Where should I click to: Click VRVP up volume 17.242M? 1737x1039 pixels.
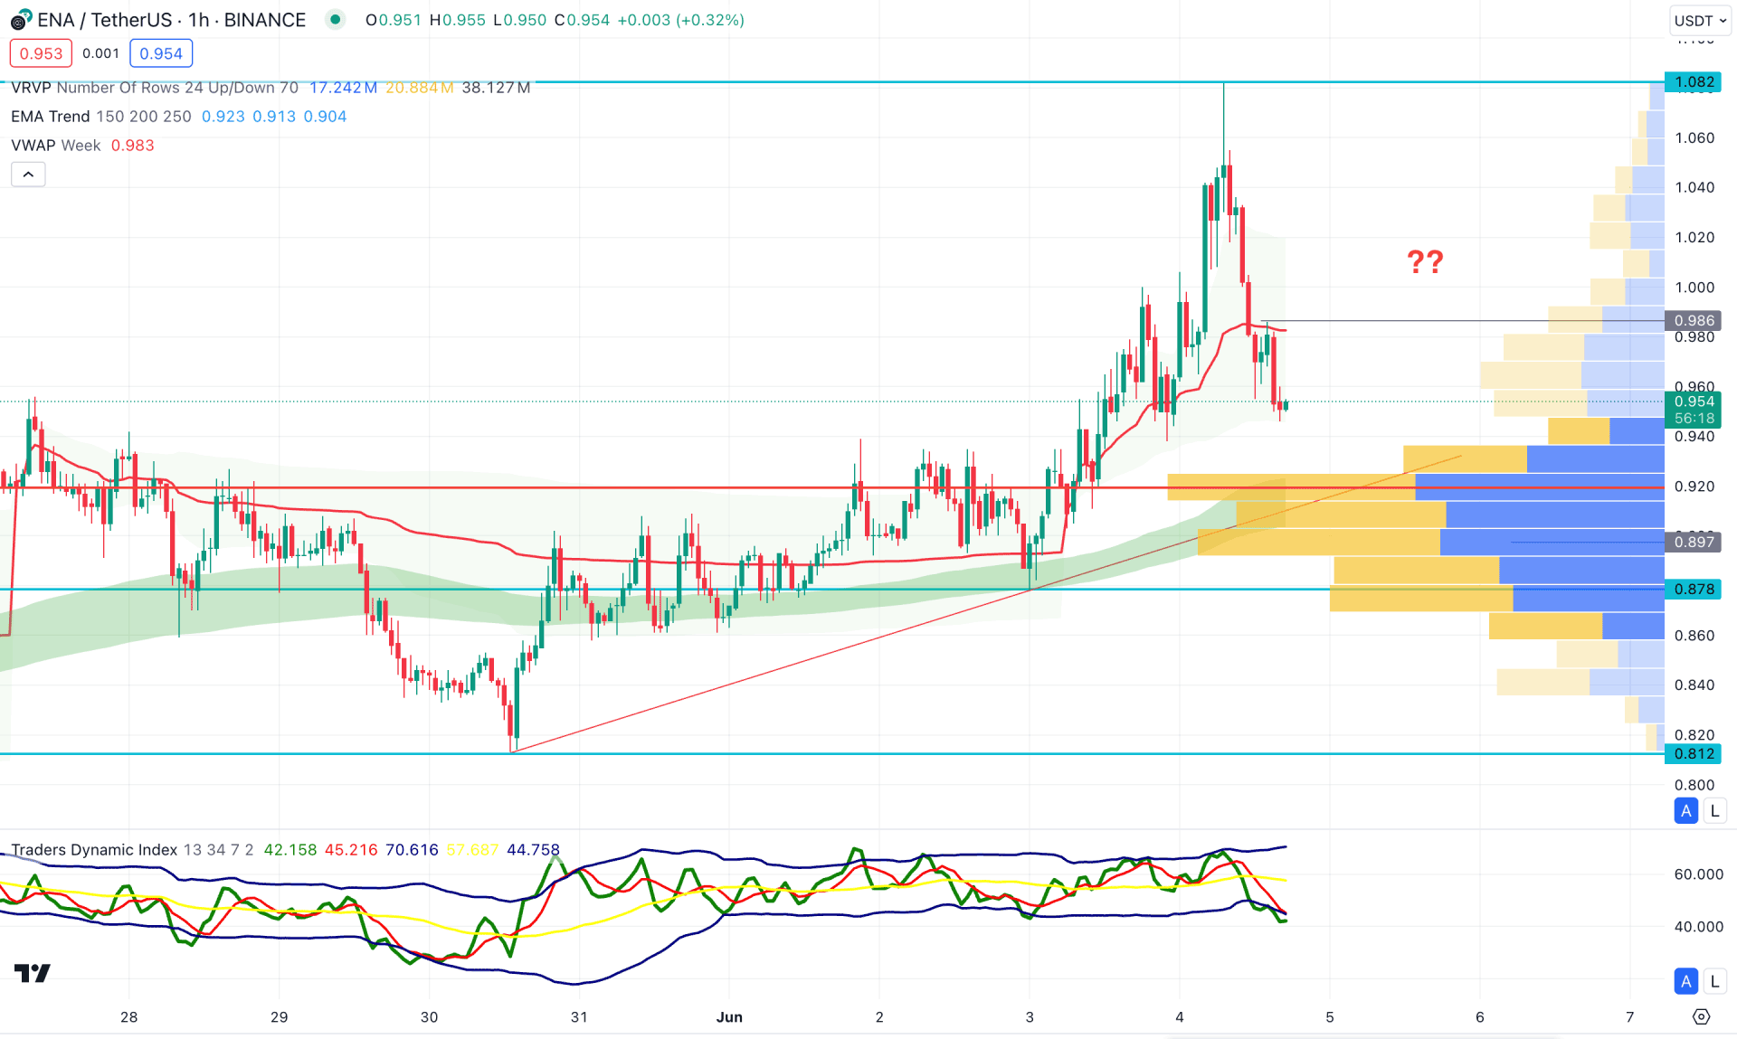coord(343,88)
